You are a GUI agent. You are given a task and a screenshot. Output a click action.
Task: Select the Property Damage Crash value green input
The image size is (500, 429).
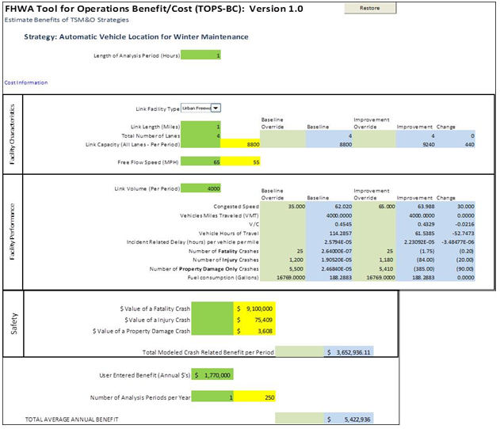pyautogui.click(x=212, y=331)
